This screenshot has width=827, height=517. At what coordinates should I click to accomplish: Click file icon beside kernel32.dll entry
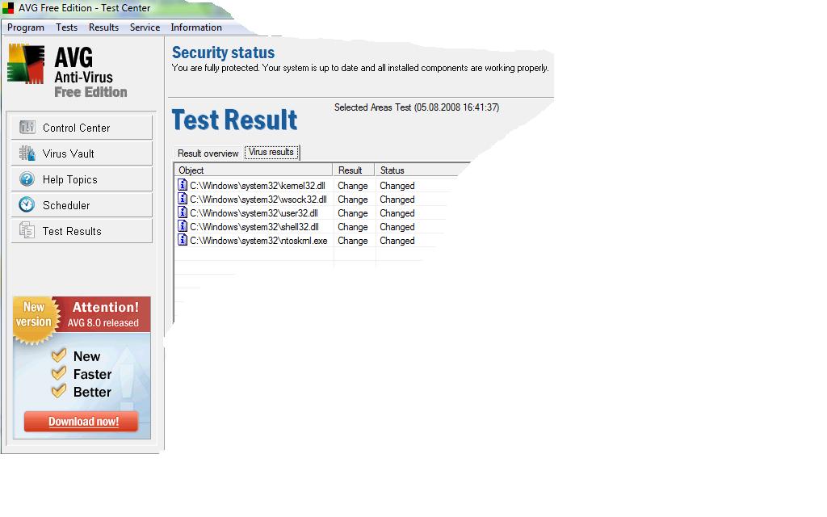coord(183,186)
